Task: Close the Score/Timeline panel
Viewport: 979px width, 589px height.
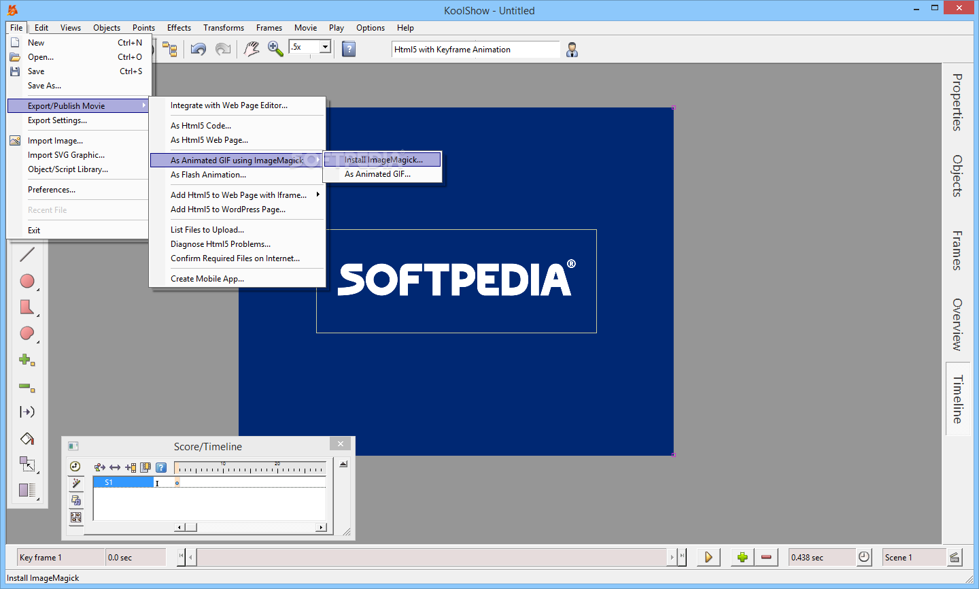Action: coord(341,443)
